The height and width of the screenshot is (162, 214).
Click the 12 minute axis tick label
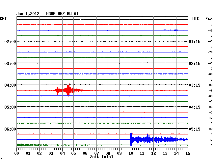153,153
